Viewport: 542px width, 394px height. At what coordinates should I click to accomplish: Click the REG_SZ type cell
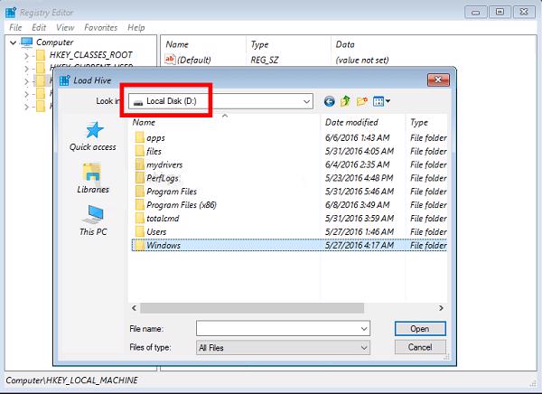point(265,60)
